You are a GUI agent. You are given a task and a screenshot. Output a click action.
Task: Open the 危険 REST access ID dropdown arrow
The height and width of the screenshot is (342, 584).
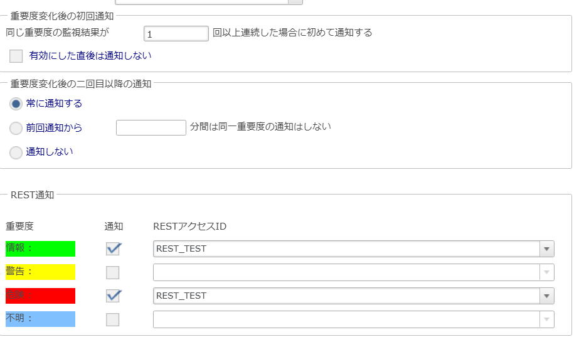pos(546,296)
